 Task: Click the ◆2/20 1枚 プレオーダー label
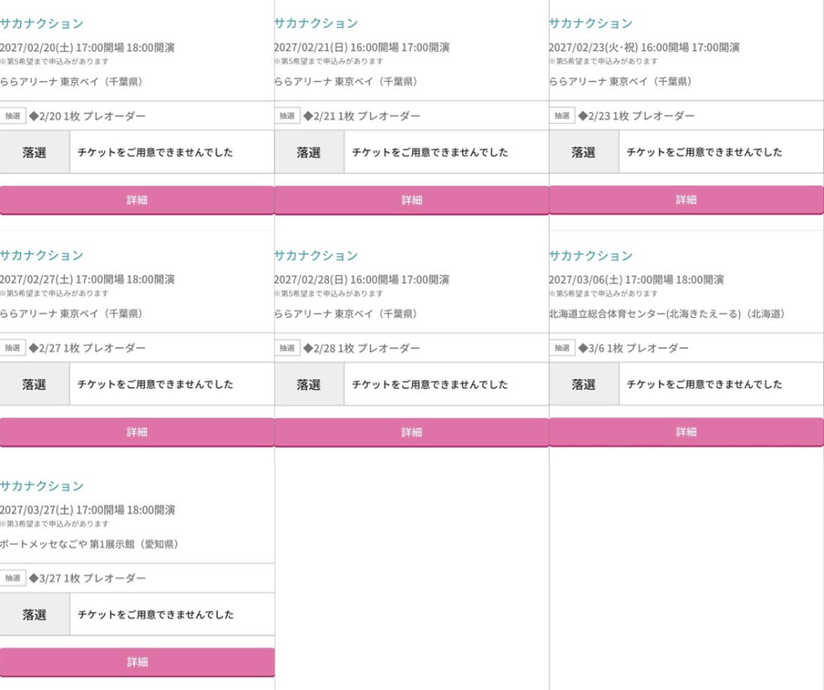tap(87, 116)
